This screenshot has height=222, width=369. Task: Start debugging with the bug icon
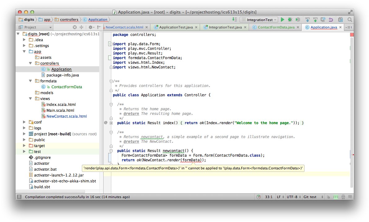[290, 20]
